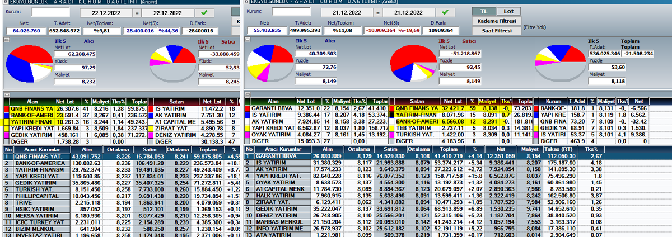Open the end date 22.12.2022 field
Image resolution: width=672 pixels, height=237 pixels.
(x=169, y=12)
